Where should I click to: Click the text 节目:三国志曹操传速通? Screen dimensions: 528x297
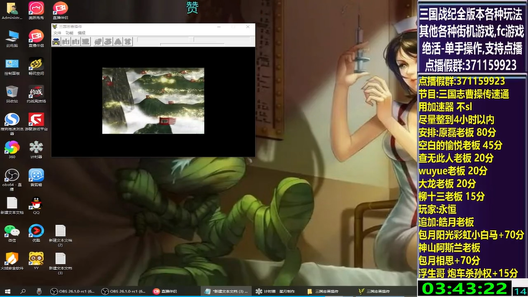464,94
